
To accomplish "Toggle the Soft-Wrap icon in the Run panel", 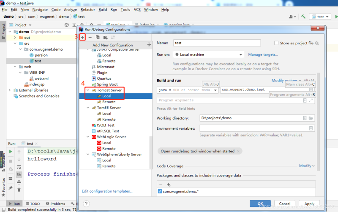I will pyautogui.click(x=19, y=167).
